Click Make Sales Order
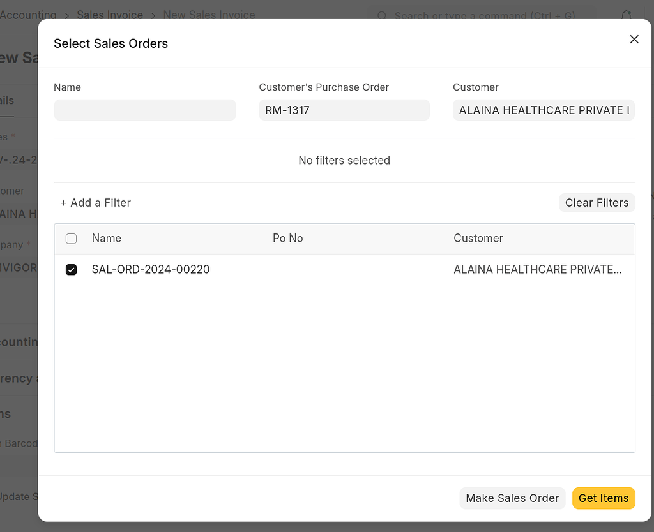The width and height of the screenshot is (654, 532). 512,498
